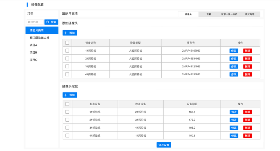The width and height of the screenshot is (280, 151).
Task: Click the 设备名称 column header
Action: pos(91,43)
